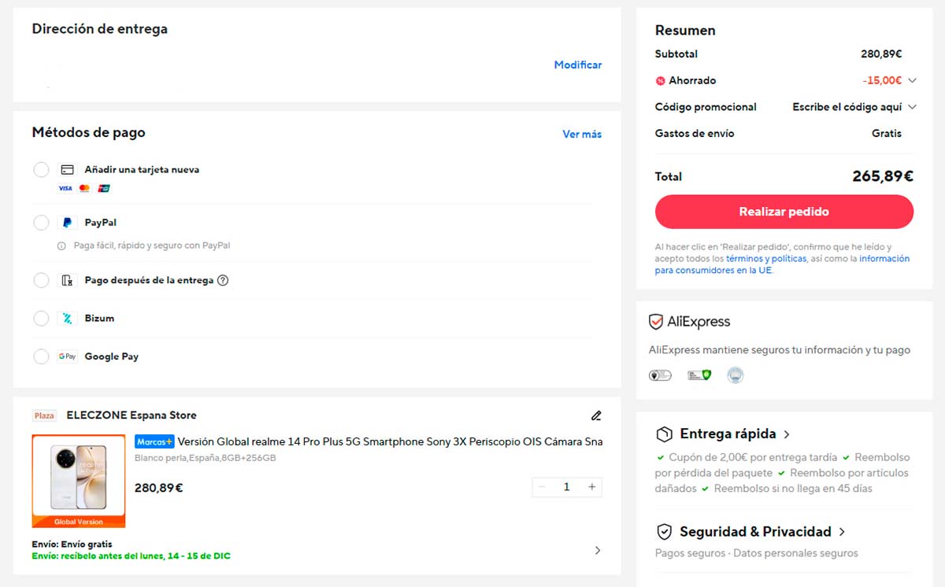
Task: Click the PayPal payment icon
Action: coord(67,222)
